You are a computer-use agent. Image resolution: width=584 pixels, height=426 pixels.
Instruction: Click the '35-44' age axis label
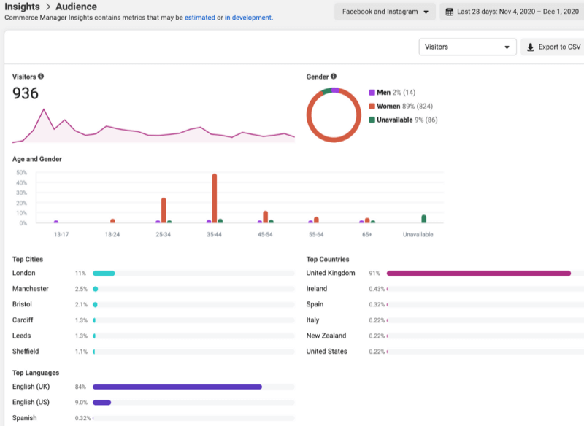click(x=214, y=235)
